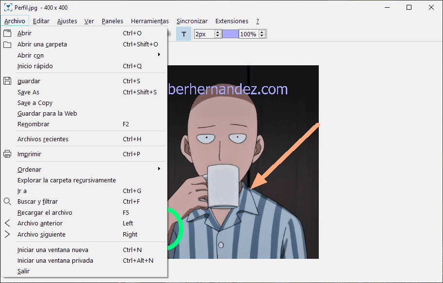
Task: Close the Perfil.jpg window
Action: 431,8
